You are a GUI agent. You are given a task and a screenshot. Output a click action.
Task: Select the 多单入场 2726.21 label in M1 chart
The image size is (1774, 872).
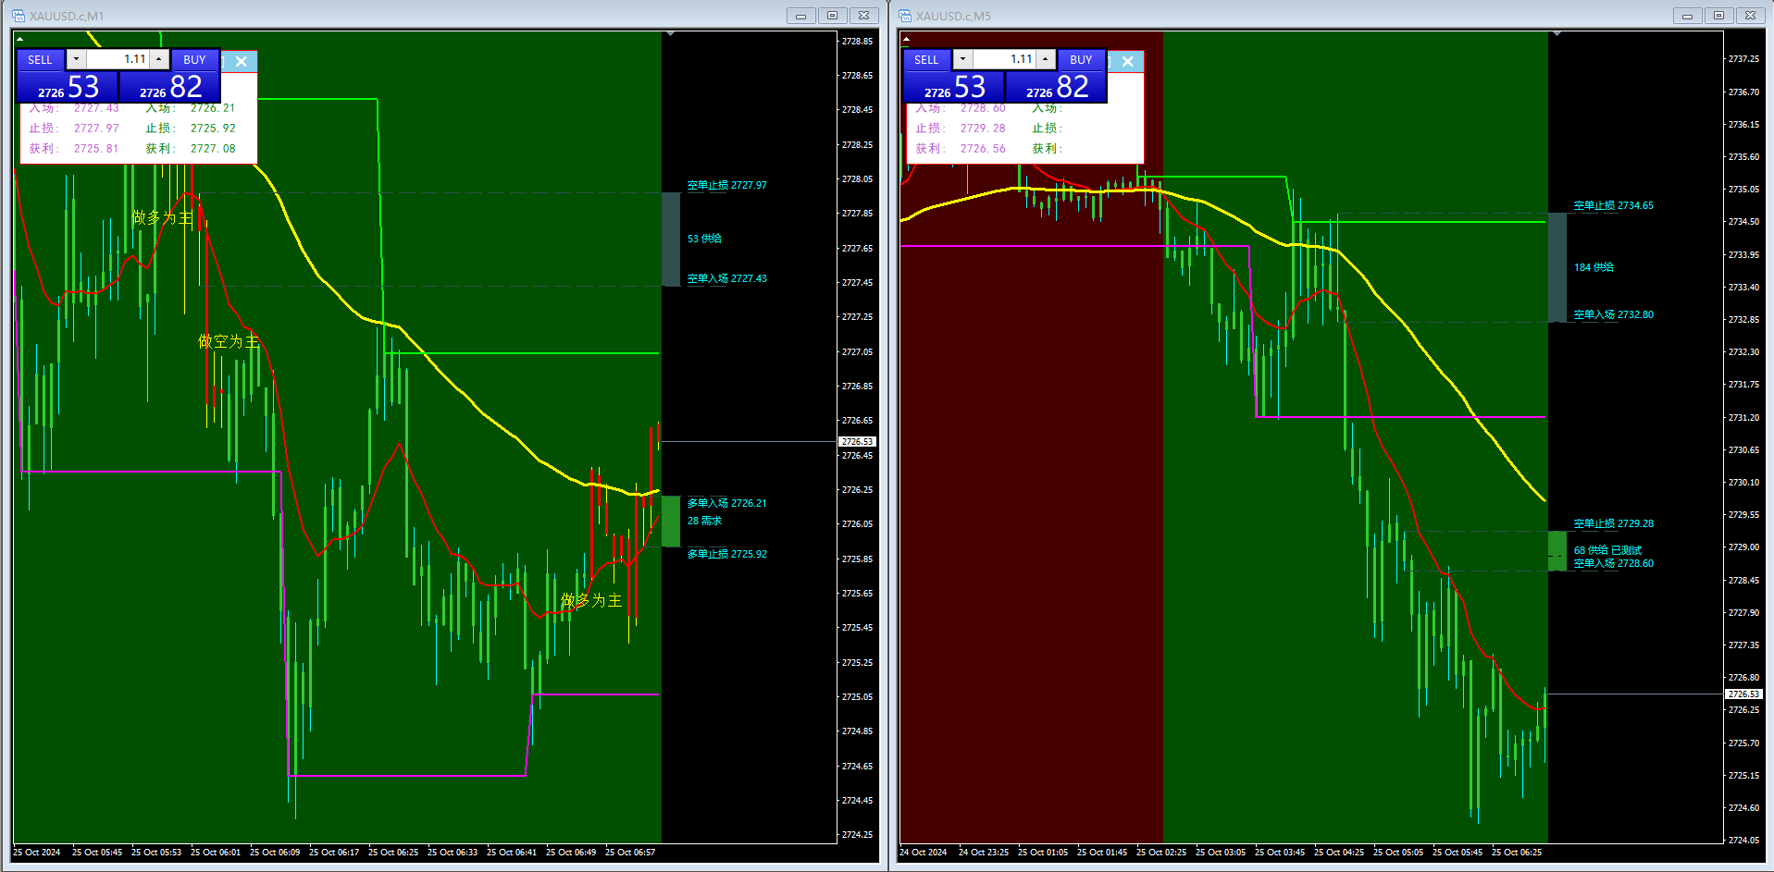coord(726,503)
